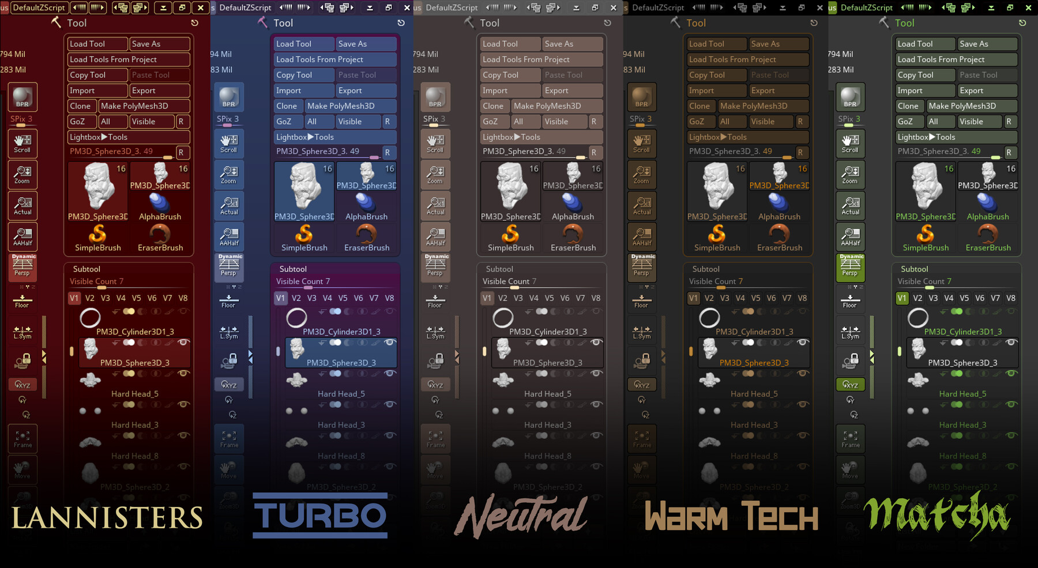The height and width of the screenshot is (568, 1038).
Task: Enable the XYZ symmetry toggle
Action: click(x=22, y=384)
